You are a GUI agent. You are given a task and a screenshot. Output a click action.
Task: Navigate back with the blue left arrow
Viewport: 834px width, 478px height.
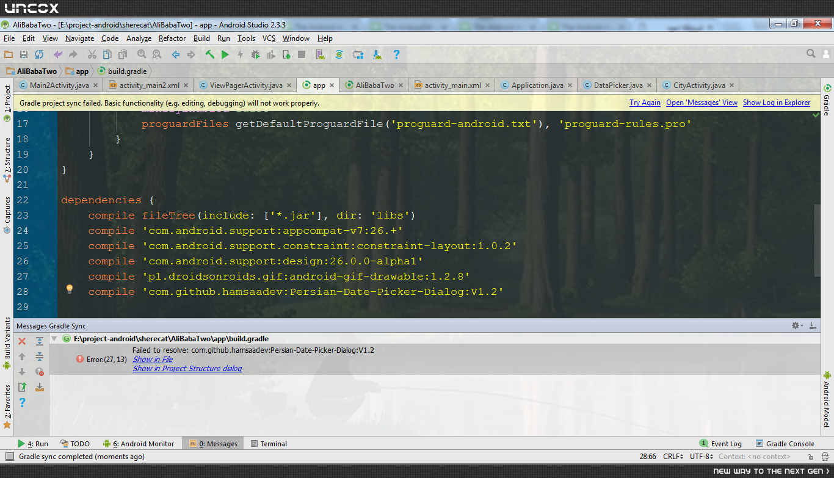[176, 54]
